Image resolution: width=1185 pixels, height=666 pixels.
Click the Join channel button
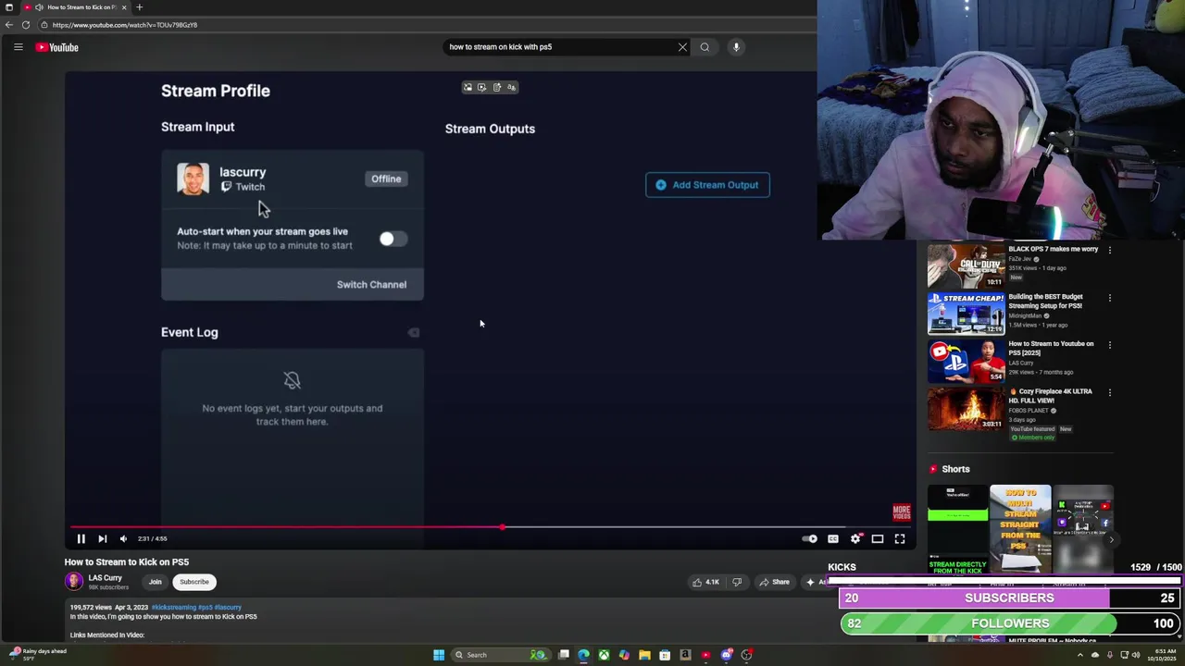[x=155, y=582]
